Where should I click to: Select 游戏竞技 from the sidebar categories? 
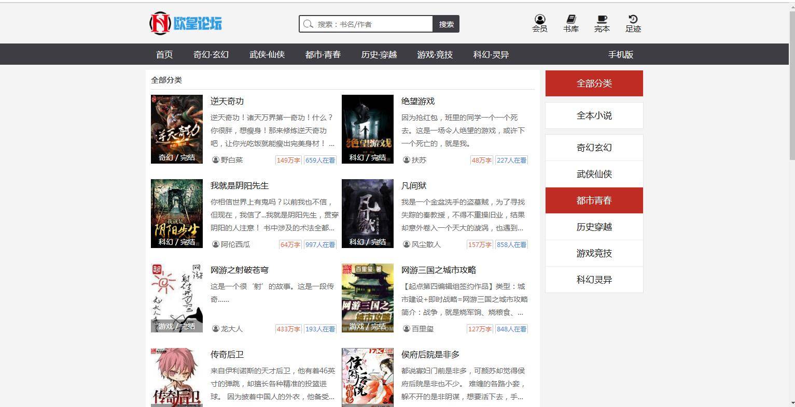point(594,253)
